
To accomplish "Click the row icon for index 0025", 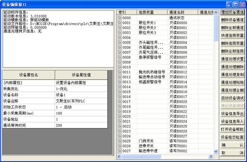I will 120,141.
